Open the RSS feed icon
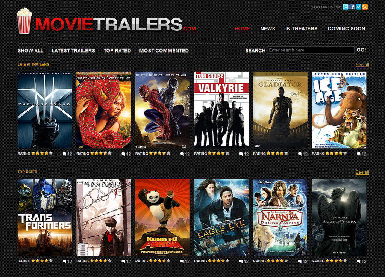The height and width of the screenshot is (277, 385). (365, 7)
